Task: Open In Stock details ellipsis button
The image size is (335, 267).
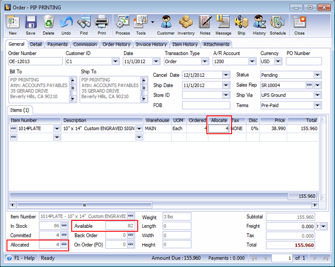Action: pyautogui.click(x=64, y=226)
